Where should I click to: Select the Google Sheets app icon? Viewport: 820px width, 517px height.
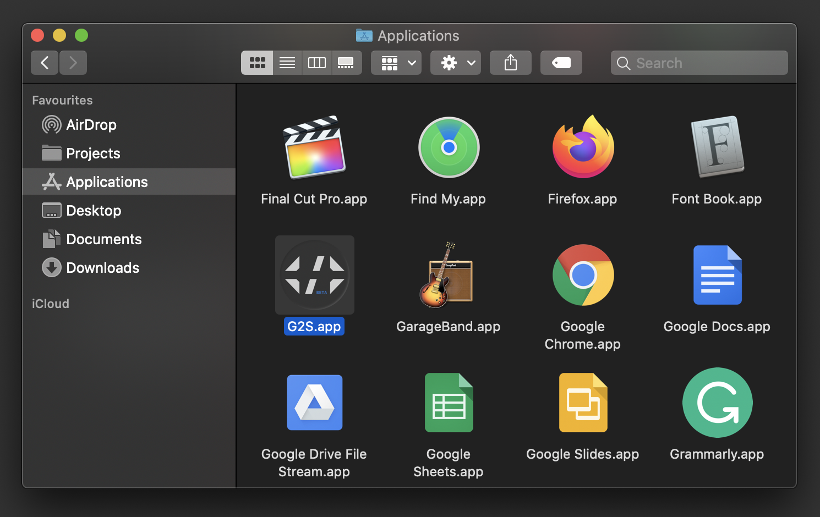[449, 402]
